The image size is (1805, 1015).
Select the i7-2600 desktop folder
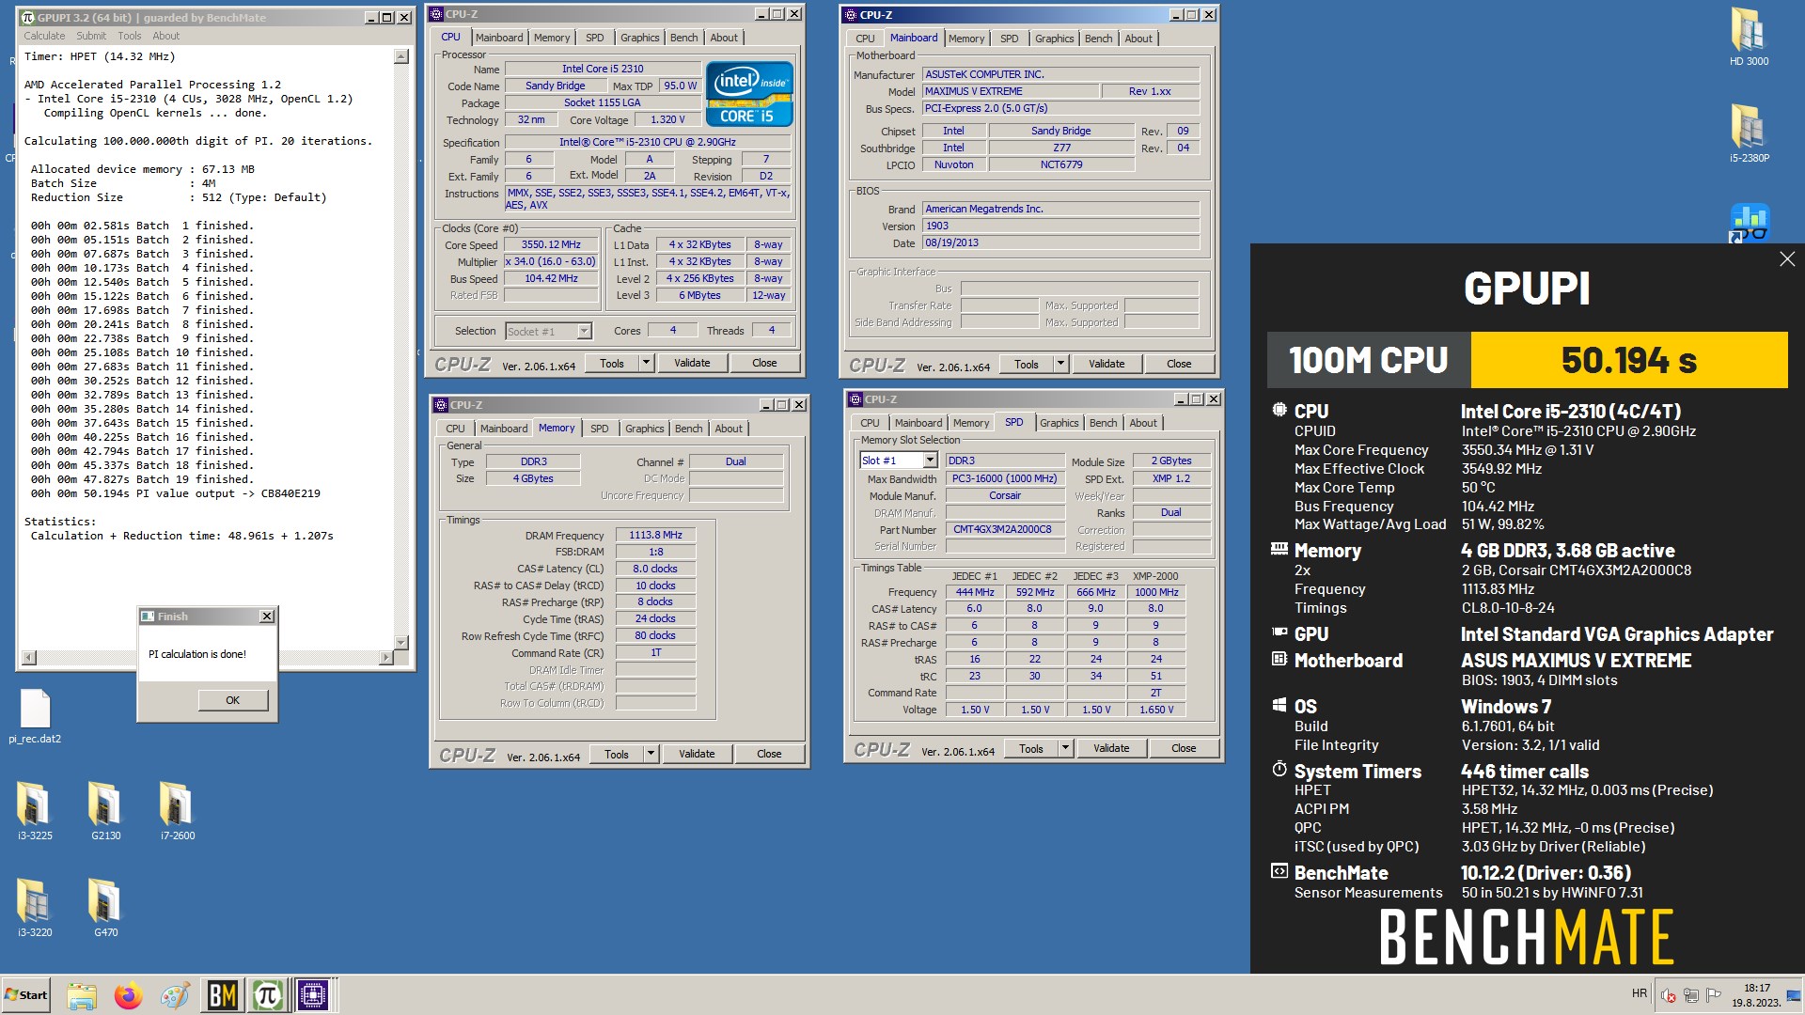pyautogui.click(x=177, y=810)
